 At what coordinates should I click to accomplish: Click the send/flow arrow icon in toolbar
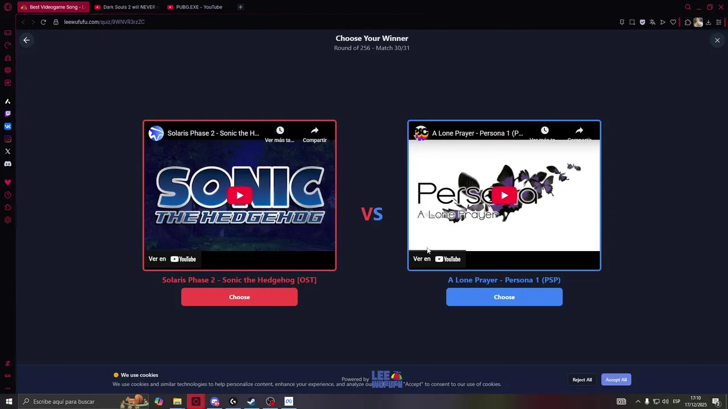pyautogui.click(x=663, y=22)
